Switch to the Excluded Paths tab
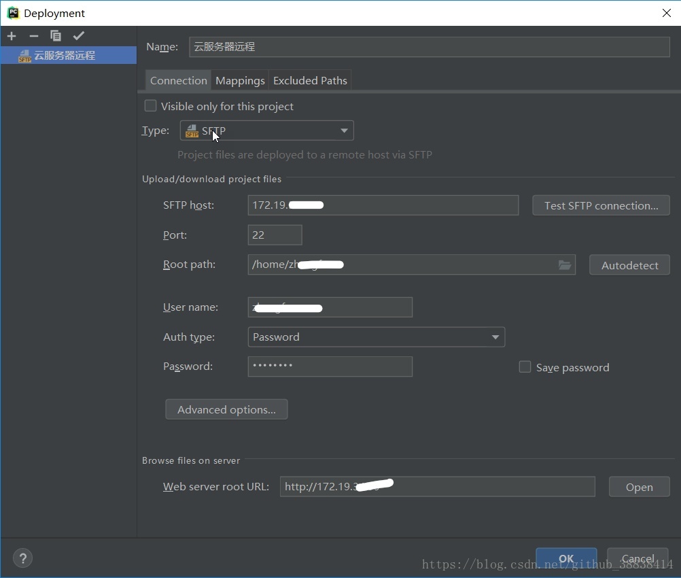The image size is (681, 578). pos(310,81)
